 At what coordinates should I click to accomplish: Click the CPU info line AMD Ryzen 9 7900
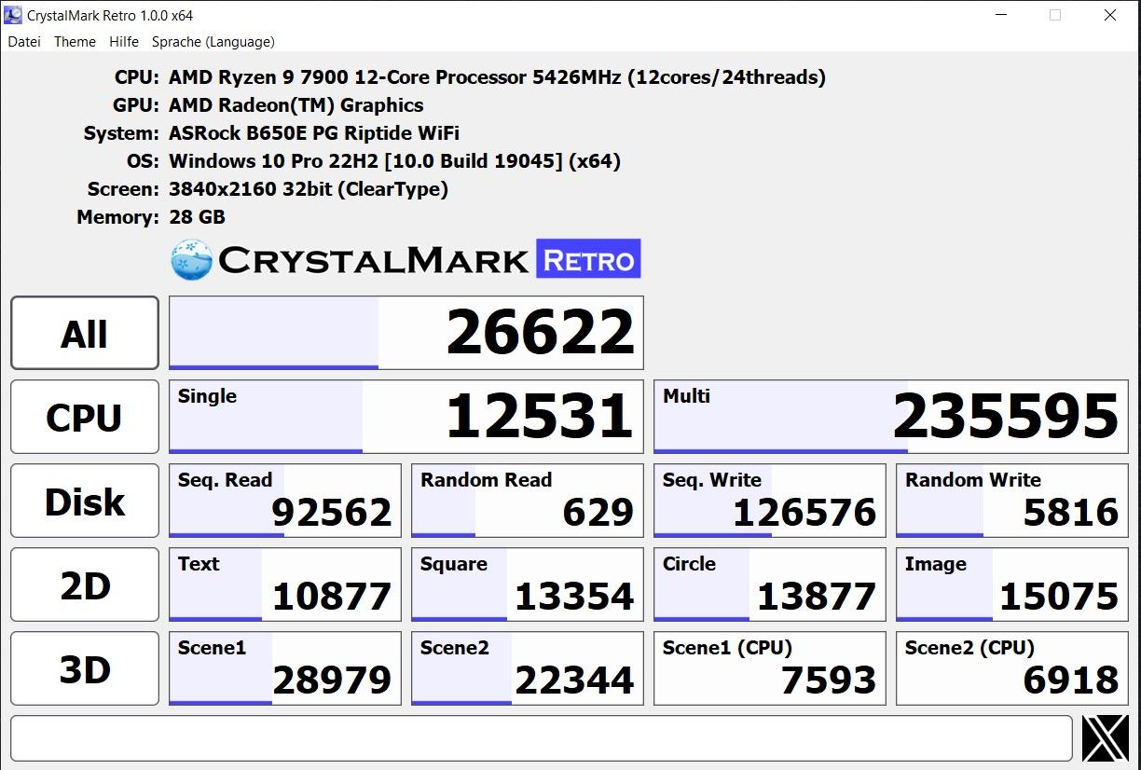coord(497,77)
